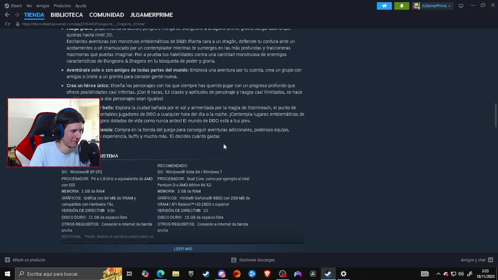498x280 pixels.
Task: Switch to the COMUNIDAD tab
Action: tap(107, 15)
